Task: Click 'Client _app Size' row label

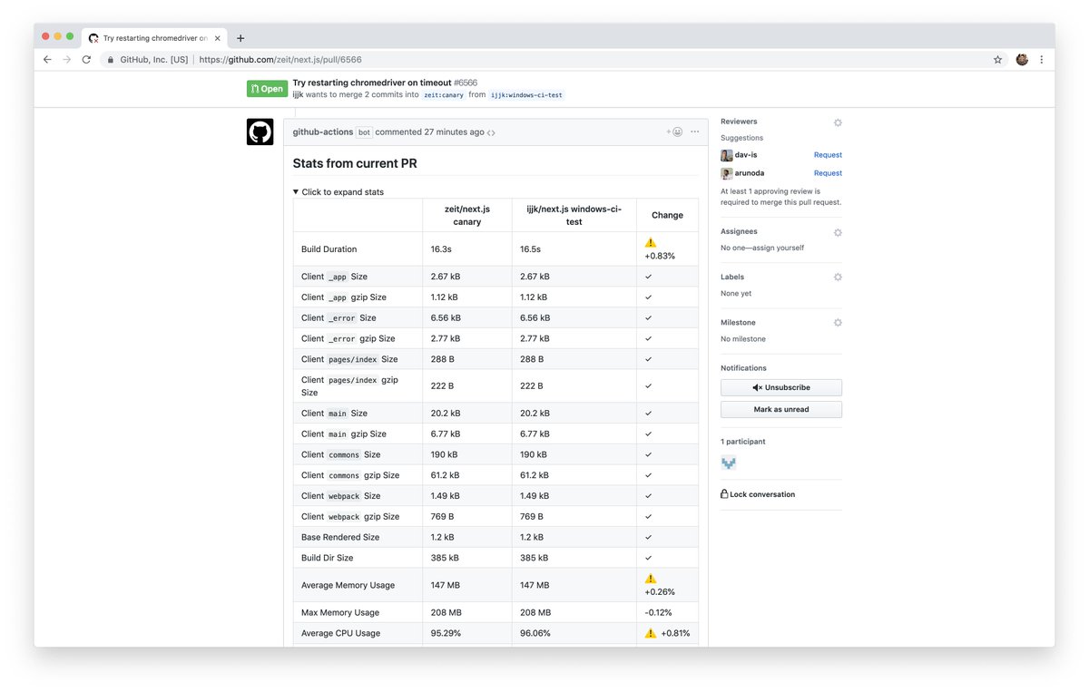Action: (334, 277)
